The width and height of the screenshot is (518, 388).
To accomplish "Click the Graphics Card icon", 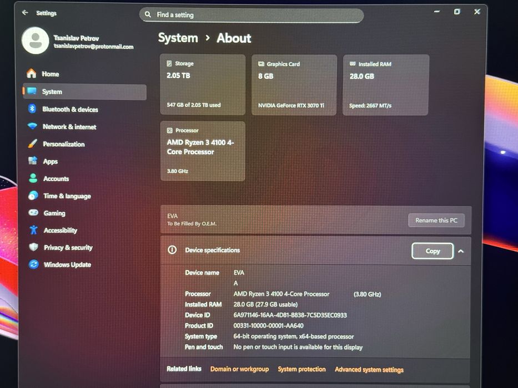I will 261,64.
